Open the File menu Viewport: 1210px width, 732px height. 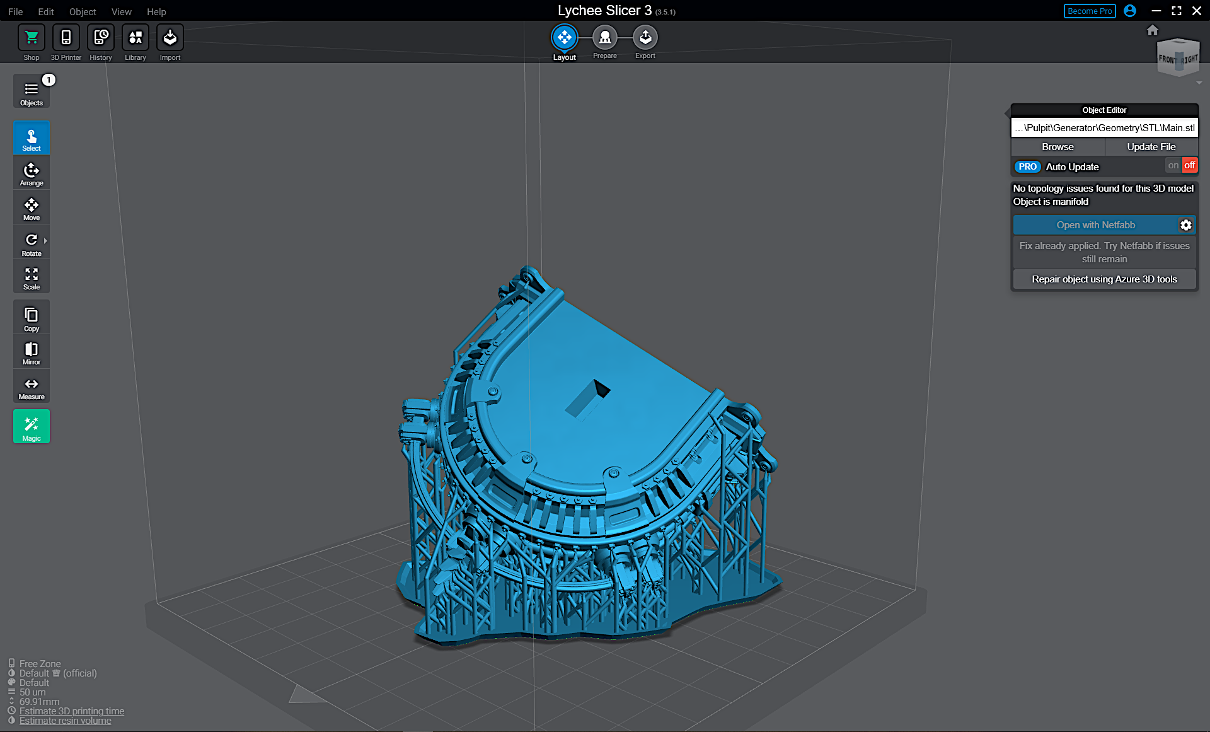click(15, 11)
